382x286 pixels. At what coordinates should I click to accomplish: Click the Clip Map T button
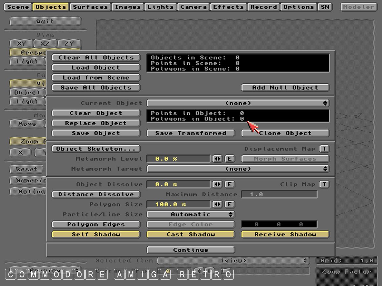click(324, 184)
